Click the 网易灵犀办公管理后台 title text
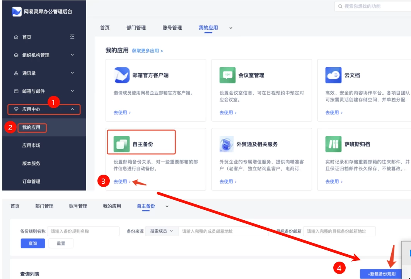 coord(48,12)
